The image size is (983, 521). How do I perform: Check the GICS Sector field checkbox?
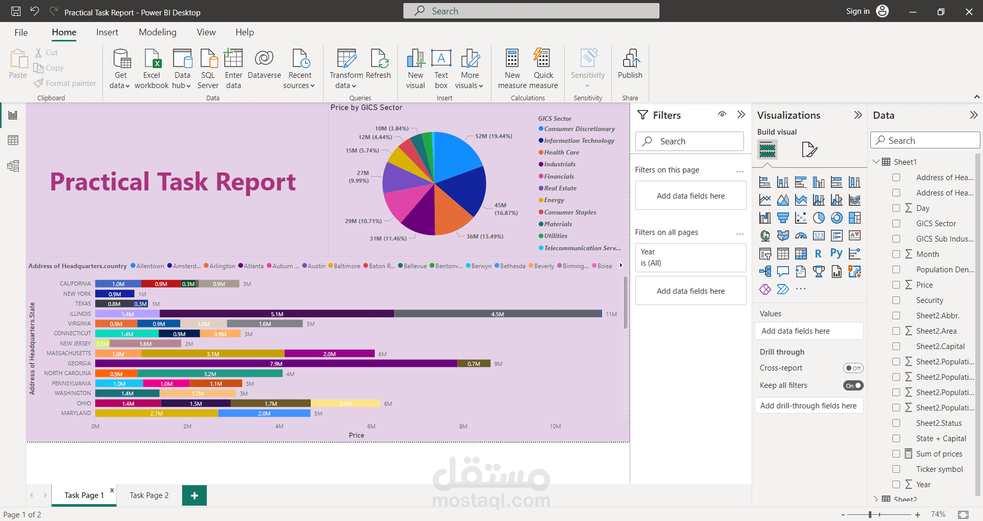(x=896, y=223)
